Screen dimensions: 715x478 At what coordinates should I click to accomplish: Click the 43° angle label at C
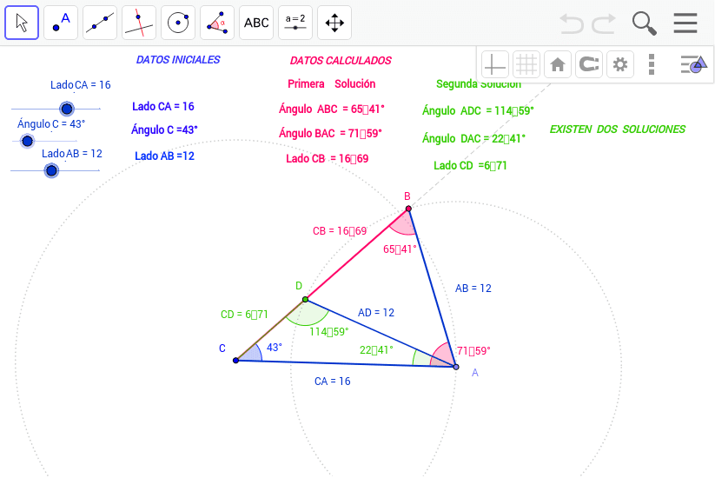click(x=275, y=347)
